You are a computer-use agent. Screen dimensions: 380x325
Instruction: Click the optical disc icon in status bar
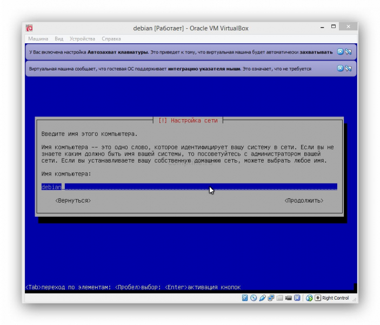254,298
